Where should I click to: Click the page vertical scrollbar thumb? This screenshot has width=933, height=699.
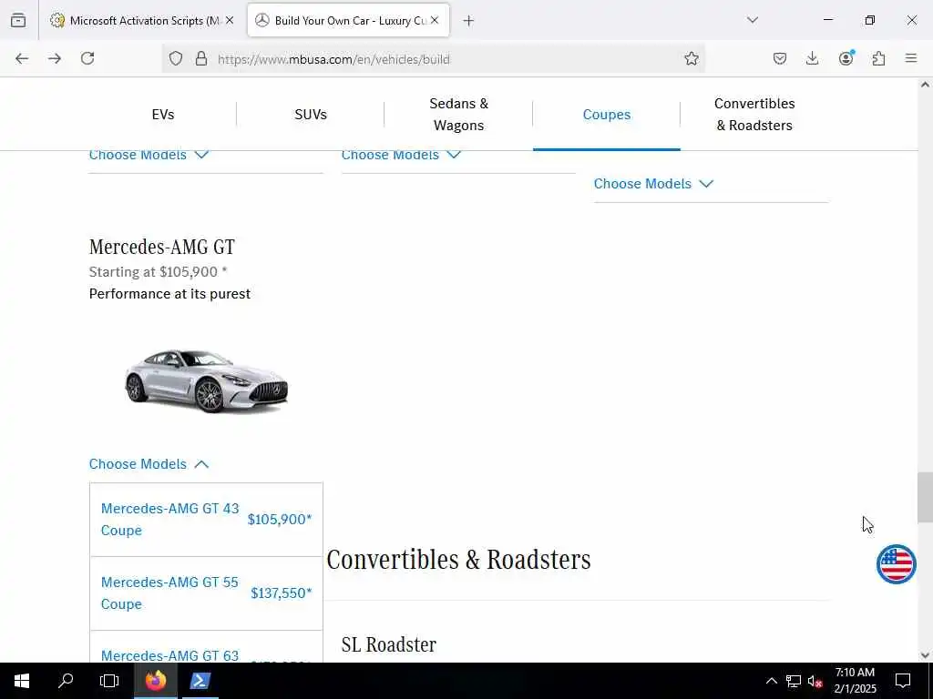click(925, 498)
